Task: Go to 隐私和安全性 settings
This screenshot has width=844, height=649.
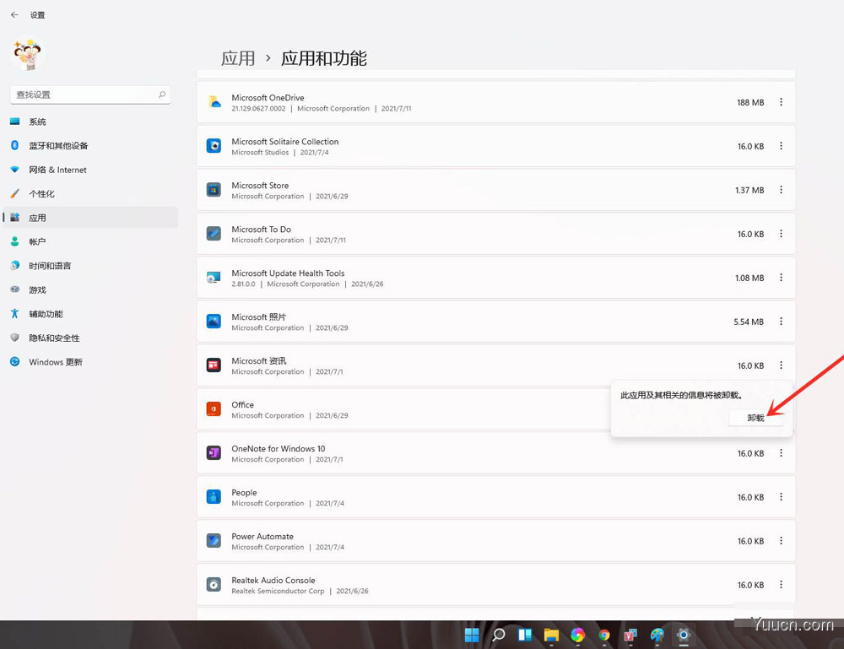Action: [54, 338]
